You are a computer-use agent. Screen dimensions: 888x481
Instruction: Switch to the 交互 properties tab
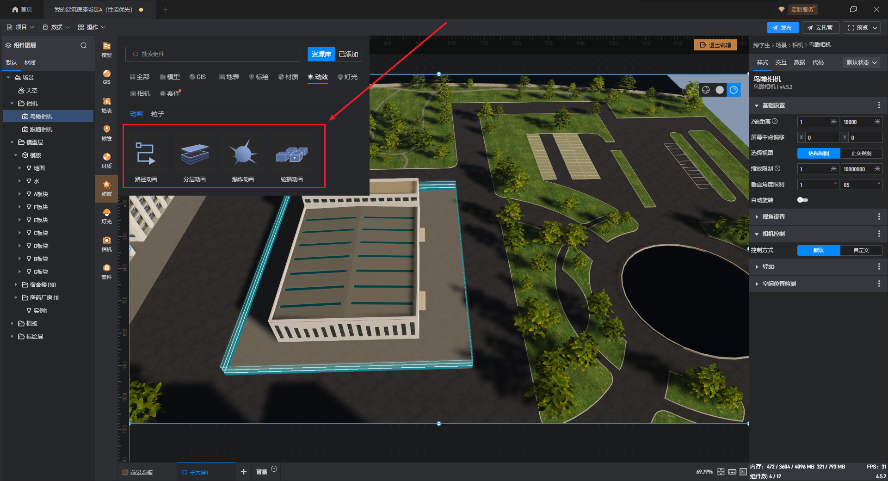click(781, 62)
